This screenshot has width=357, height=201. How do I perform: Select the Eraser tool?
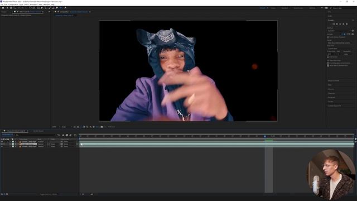(57, 8)
